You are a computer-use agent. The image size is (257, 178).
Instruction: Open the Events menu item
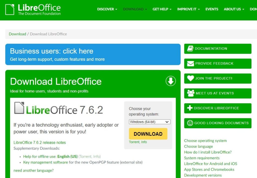point(212,9)
